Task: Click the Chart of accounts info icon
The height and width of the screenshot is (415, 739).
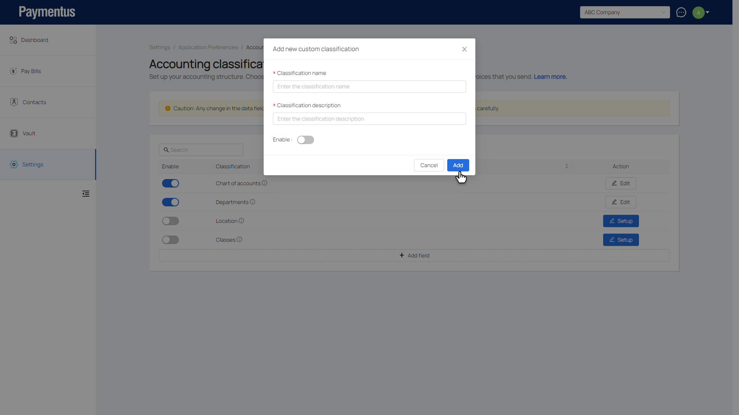Action: coord(264,183)
